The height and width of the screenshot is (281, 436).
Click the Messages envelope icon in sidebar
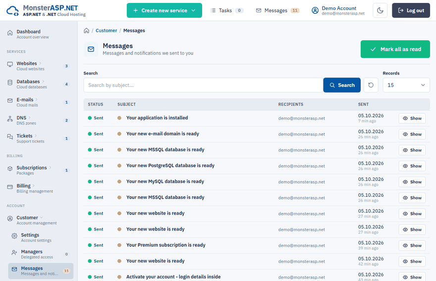14,269
